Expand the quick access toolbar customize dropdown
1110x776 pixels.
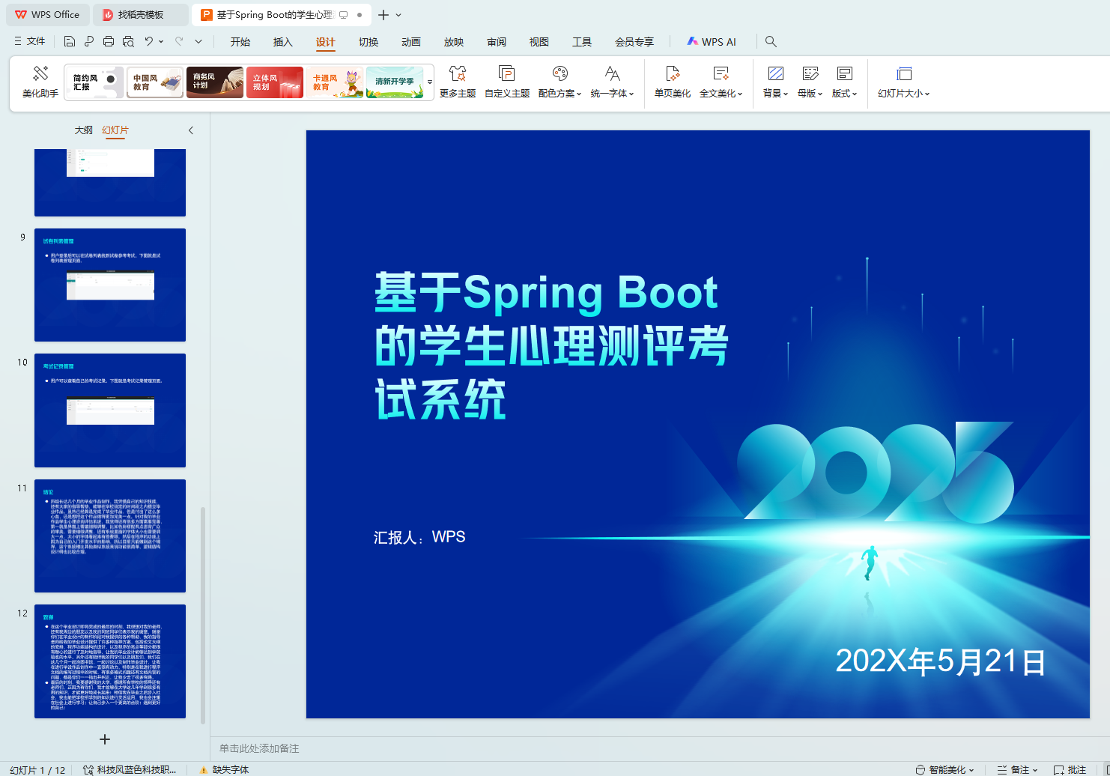click(198, 42)
